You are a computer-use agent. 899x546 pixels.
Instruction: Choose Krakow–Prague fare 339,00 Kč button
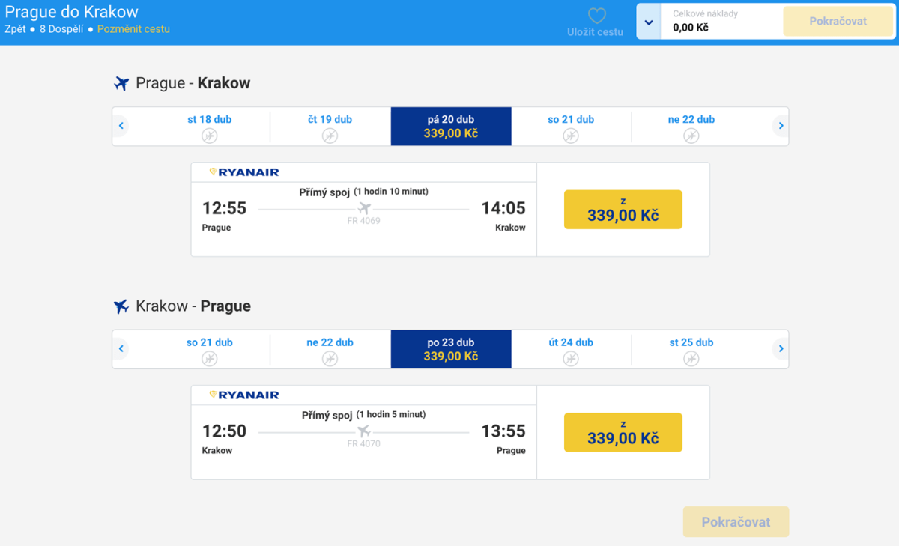click(623, 433)
